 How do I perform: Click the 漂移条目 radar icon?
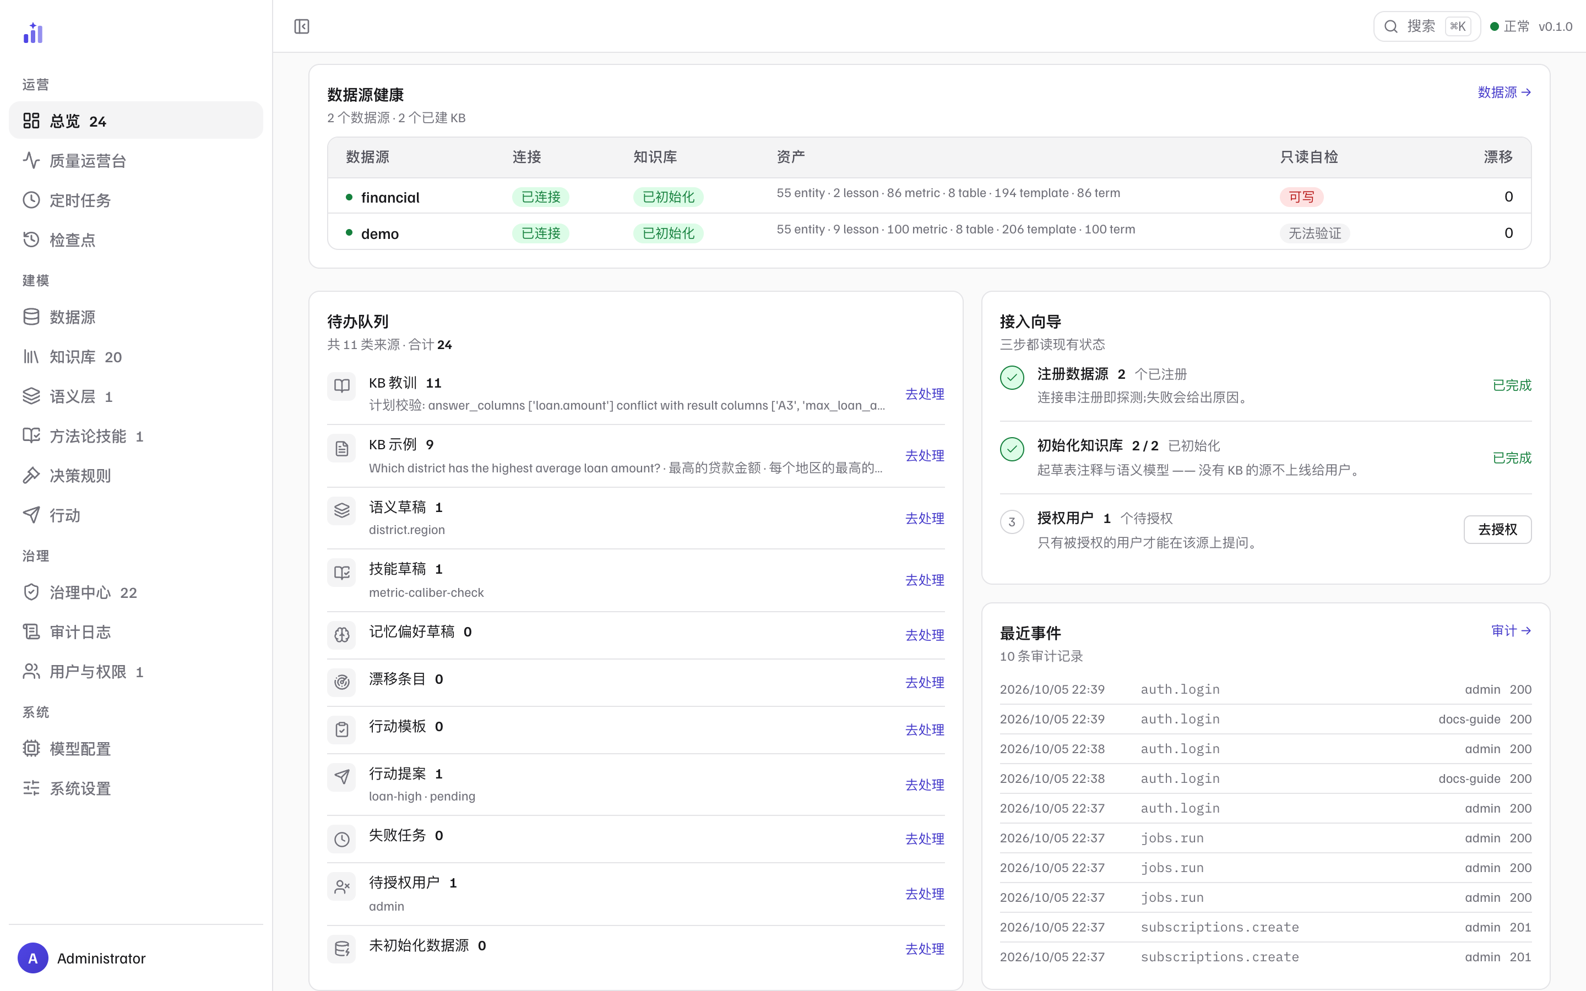click(x=341, y=682)
